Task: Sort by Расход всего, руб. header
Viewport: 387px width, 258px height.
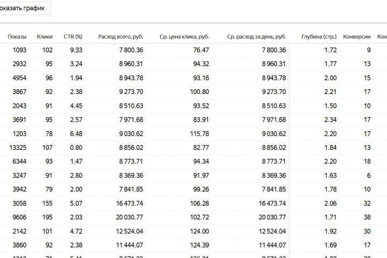Action: click(x=121, y=37)
